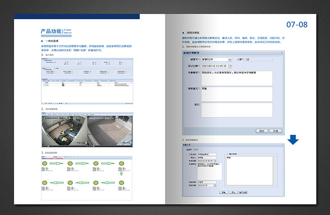Image resolution: width=330 pixels, height=215 pixels.
Task: Click the large blue down arrow
Action: pos(293,139)
